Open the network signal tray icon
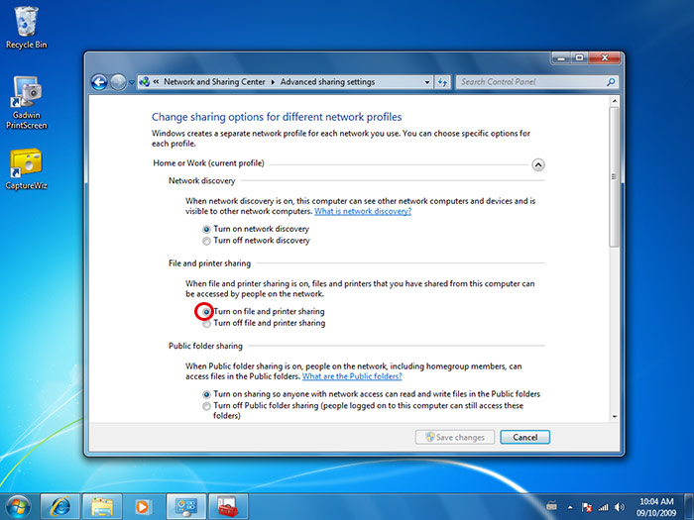694x520 pixels. pyautogui.click(x=603, y=507)
